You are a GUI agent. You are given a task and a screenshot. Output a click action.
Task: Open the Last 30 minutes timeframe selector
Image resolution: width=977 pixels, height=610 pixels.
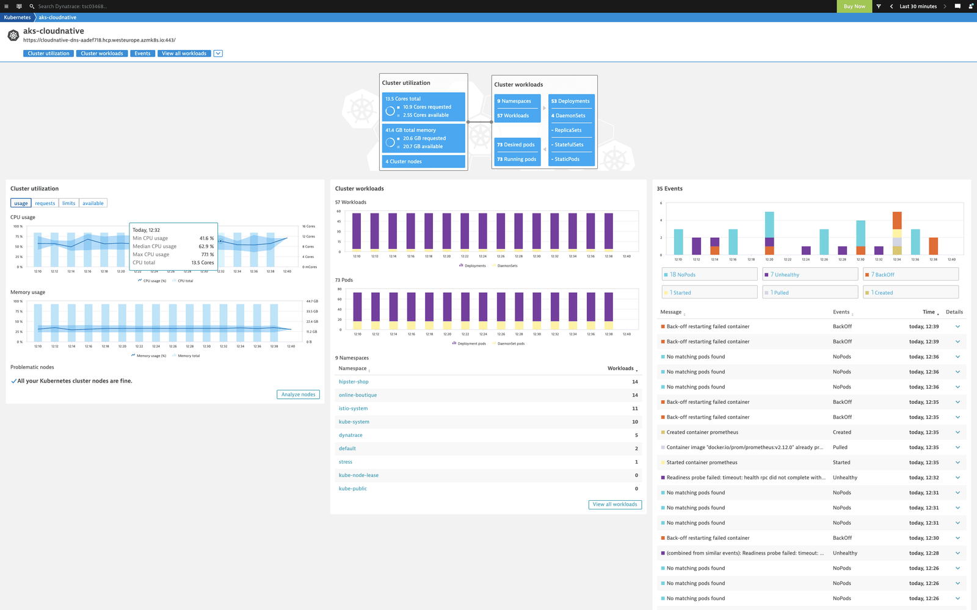918,6
